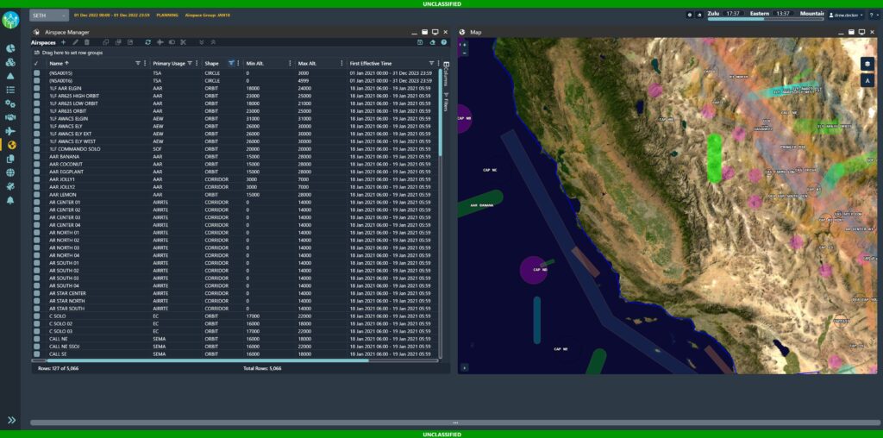883x438 pixels.
Task: Toggle the select-all checkmark in the grid header
Action: click(36, 64)
